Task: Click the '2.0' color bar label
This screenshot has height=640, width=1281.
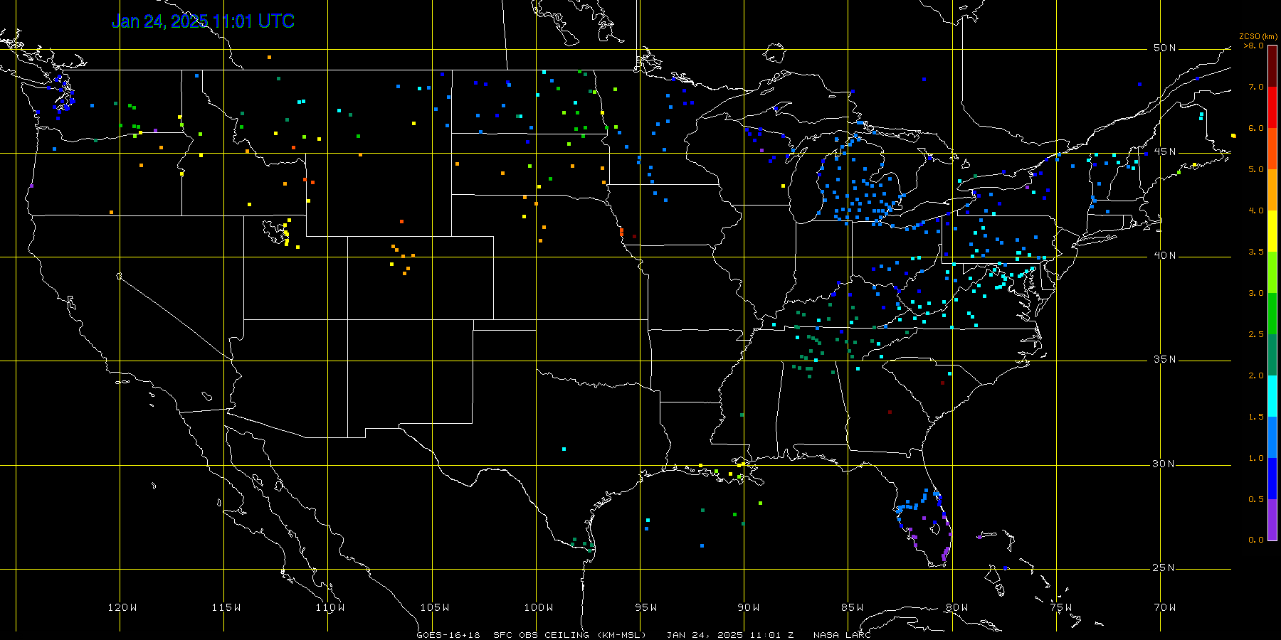Action: (1256, 375)
